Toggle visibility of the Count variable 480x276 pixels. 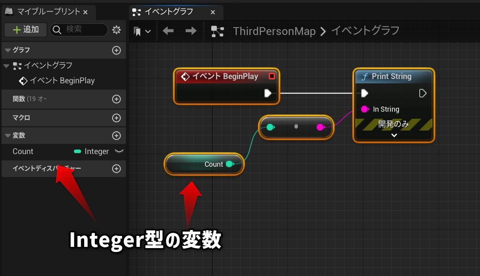coord(119,151)
